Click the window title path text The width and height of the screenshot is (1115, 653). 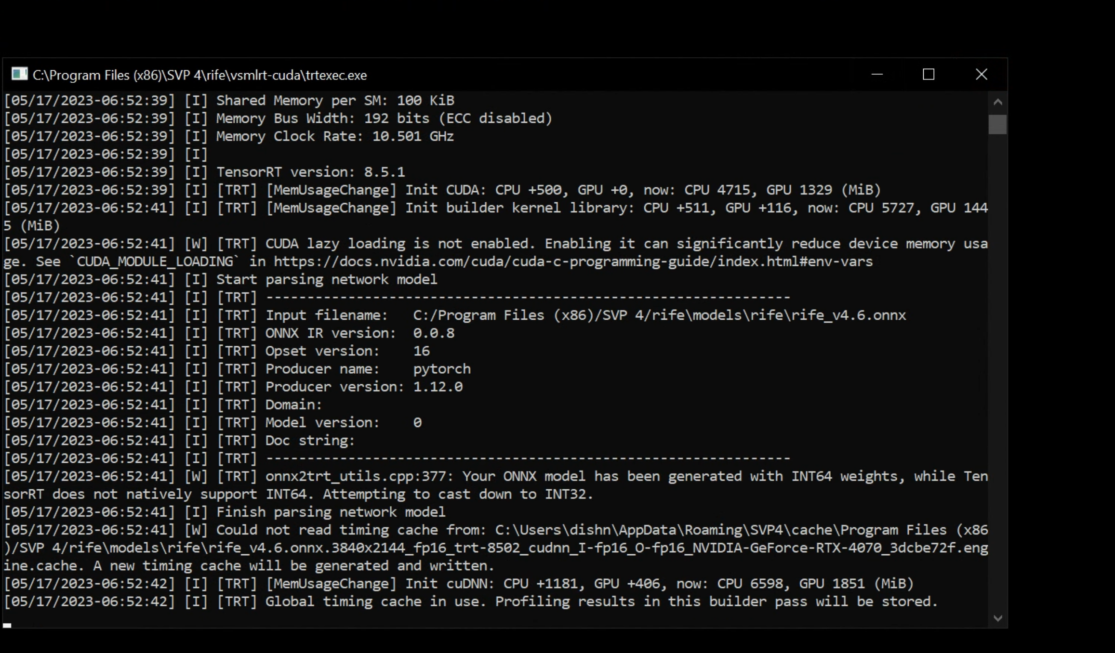(x=199, y=75)
